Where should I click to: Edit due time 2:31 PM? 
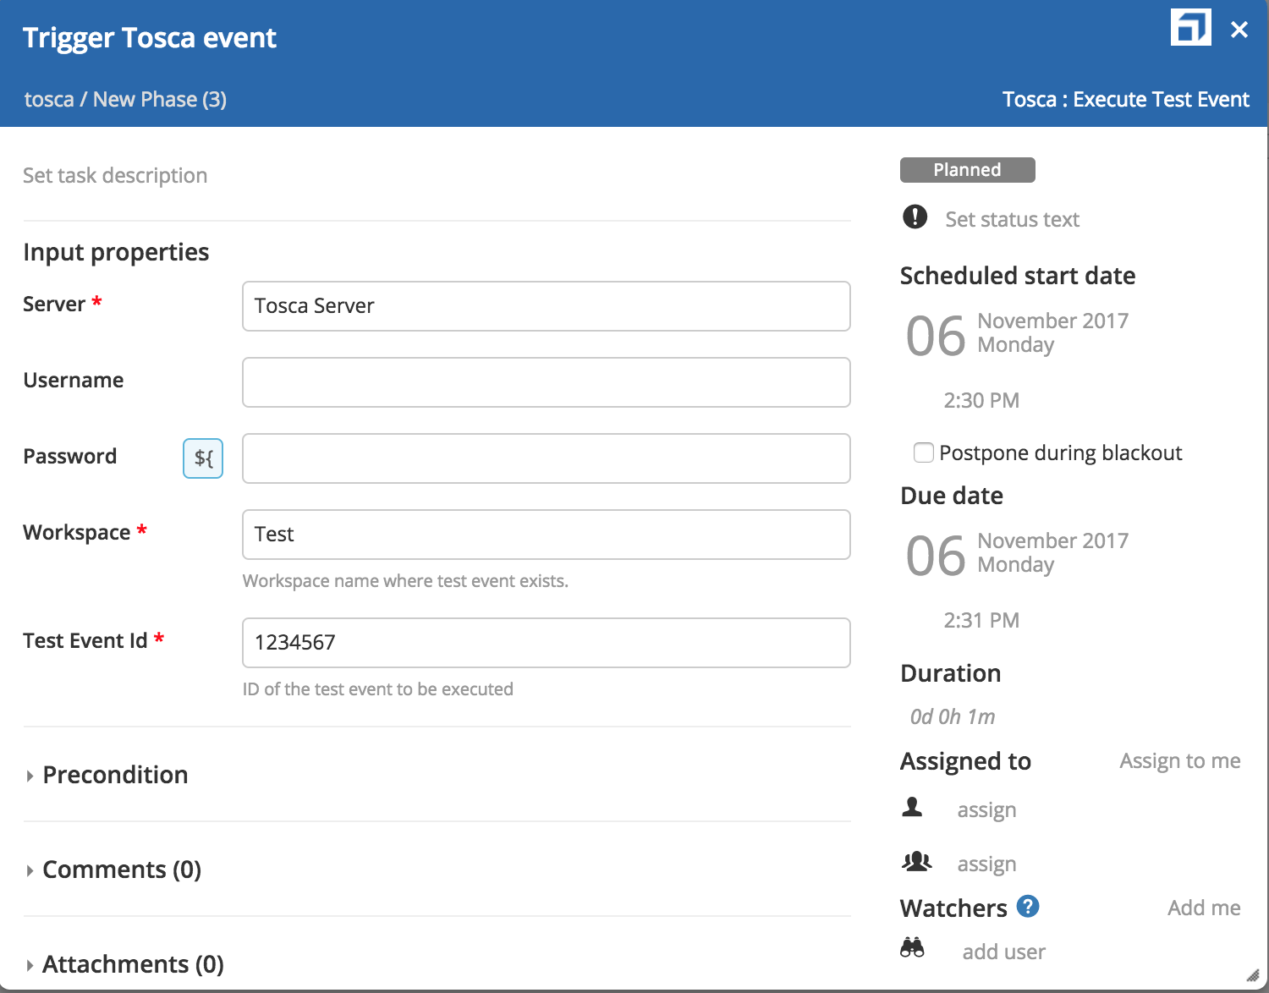click(x=981, y=620)
